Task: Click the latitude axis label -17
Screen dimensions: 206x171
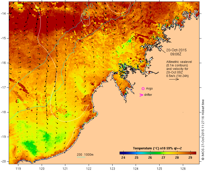Action: point(3,88)
